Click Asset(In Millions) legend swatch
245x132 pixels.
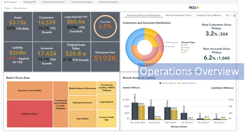pyautogui.click(x=160, y=83)
